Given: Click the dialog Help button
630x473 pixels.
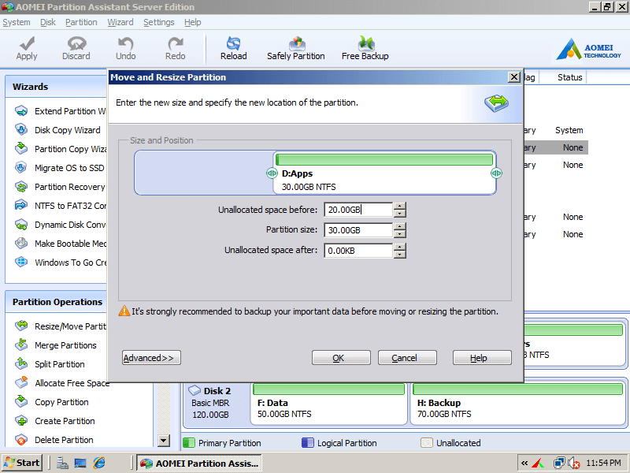Looking at the screenshot, I should click(x=482, y=358).
